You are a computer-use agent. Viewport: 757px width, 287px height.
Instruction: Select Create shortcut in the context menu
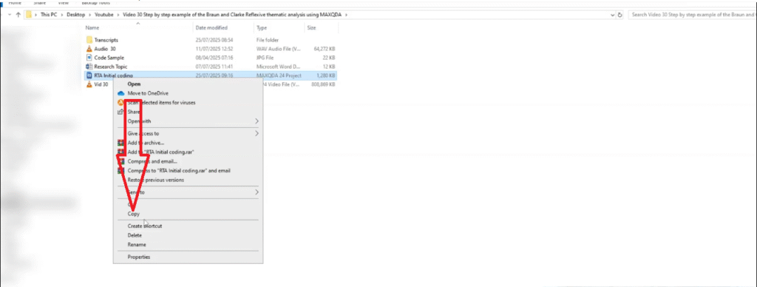pyautogui.click(x=144, y=226)
